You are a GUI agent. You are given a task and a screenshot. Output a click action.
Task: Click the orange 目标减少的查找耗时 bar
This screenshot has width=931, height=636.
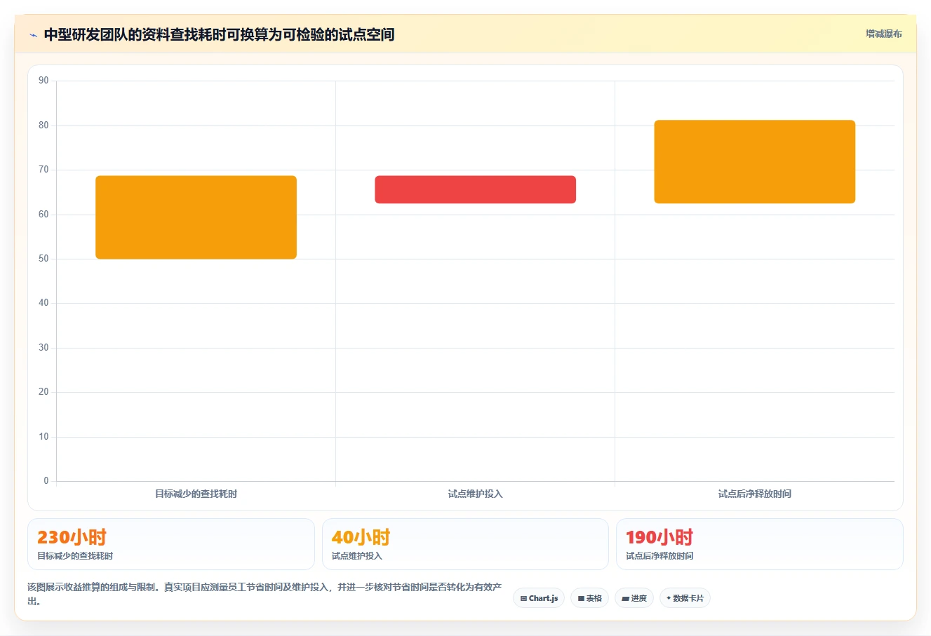pyautogui.click(x=196, y=217)
